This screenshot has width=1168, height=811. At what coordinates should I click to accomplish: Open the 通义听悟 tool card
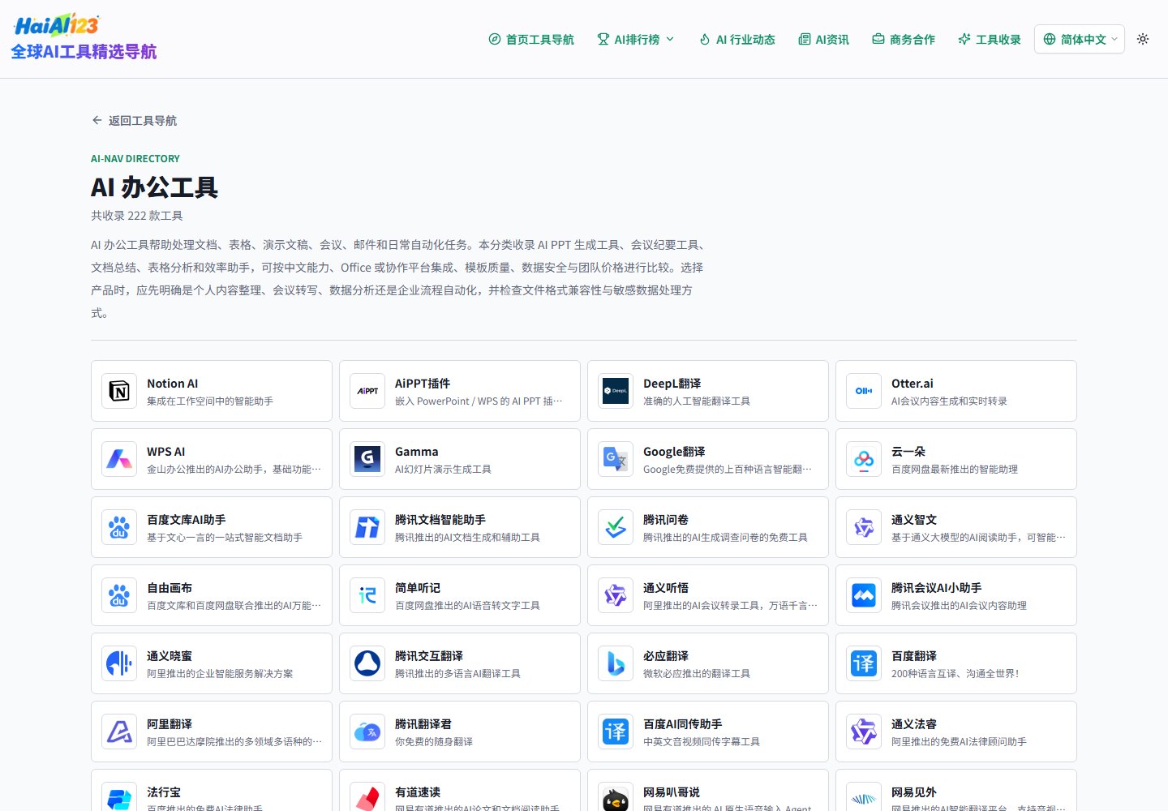click(708, 595)
